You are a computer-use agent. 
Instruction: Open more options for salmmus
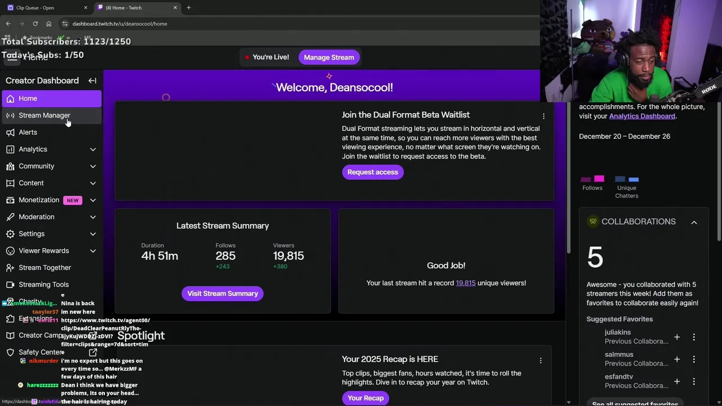click(694, 359)
